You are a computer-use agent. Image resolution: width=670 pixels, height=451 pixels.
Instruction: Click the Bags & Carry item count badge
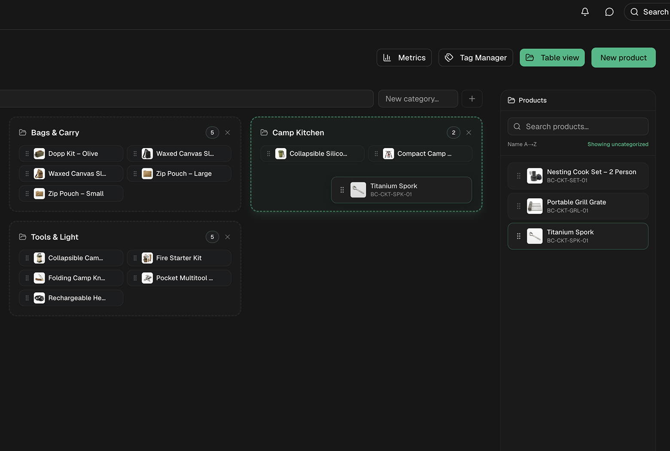click(x=212, y=133)
